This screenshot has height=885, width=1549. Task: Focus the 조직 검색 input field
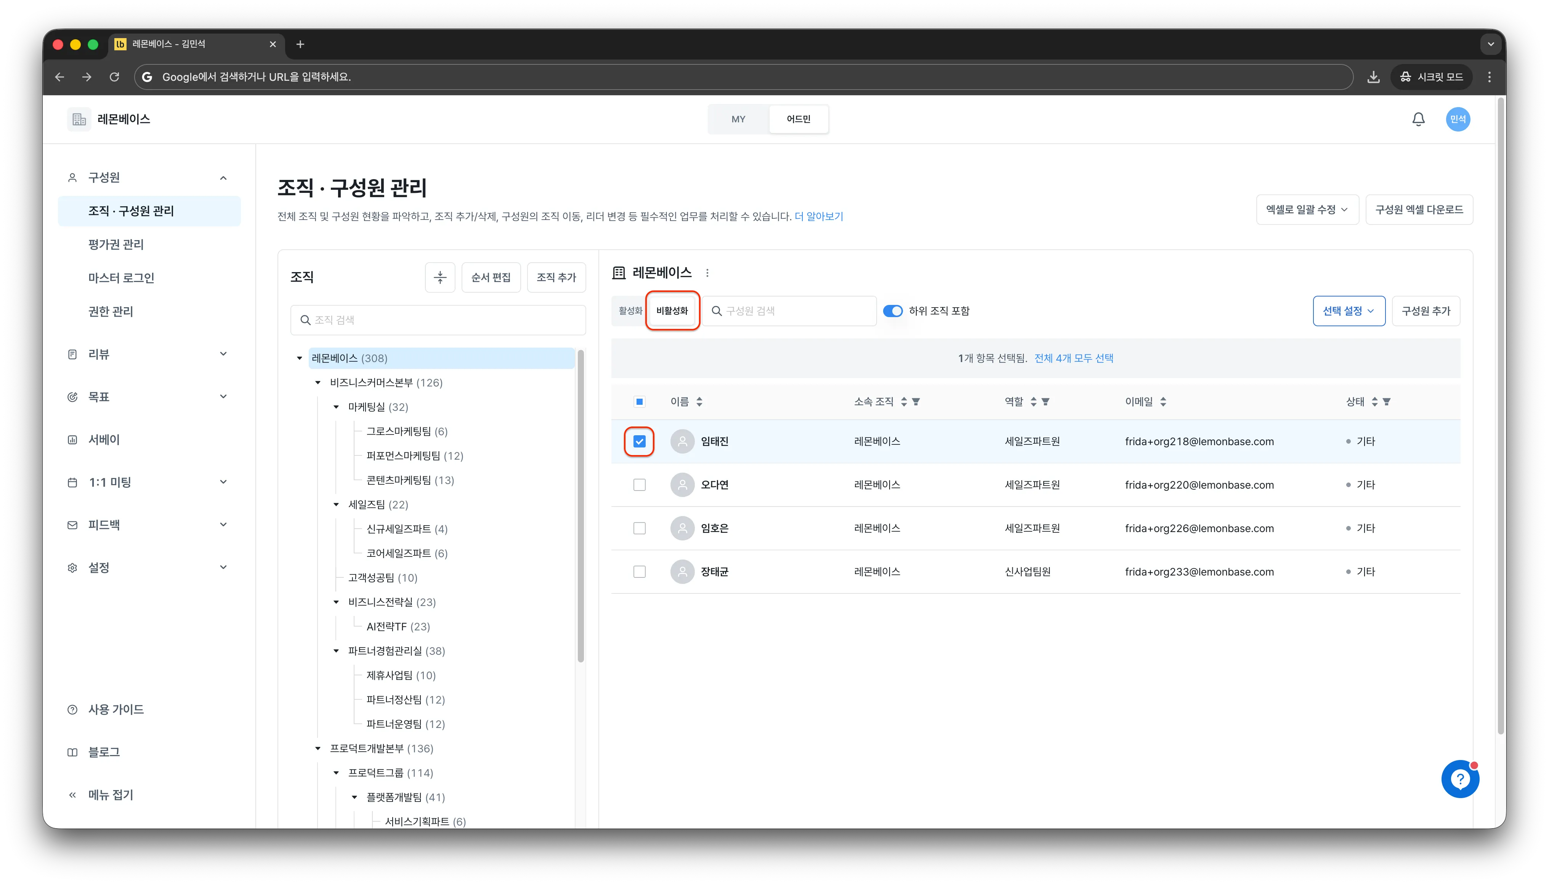438,320
